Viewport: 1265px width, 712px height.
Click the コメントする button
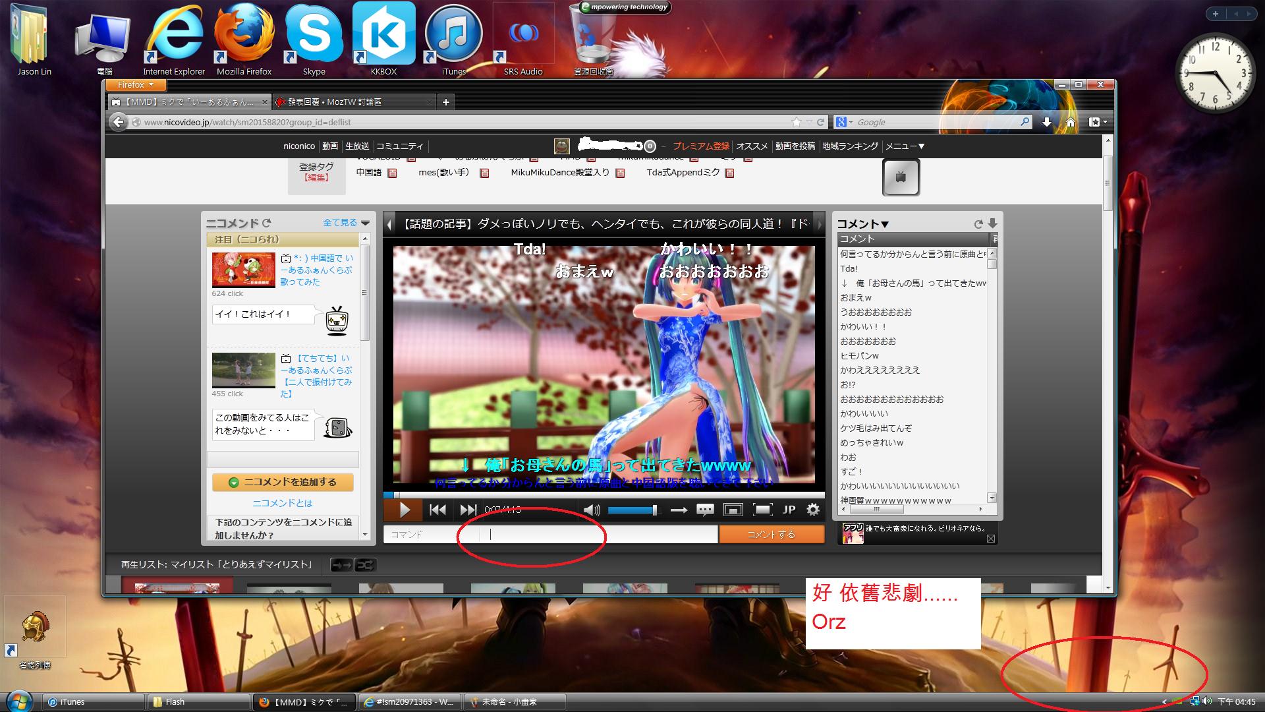771,535
